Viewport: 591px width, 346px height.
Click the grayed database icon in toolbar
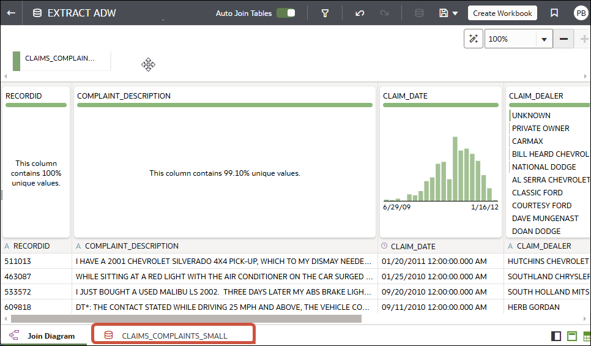418,13
